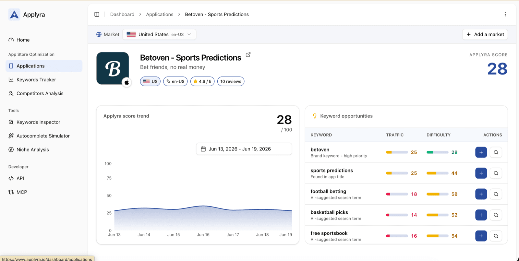Click the TRAFFIC column header
The height and width of the screenshot is (261, 519).
[395, 135]
